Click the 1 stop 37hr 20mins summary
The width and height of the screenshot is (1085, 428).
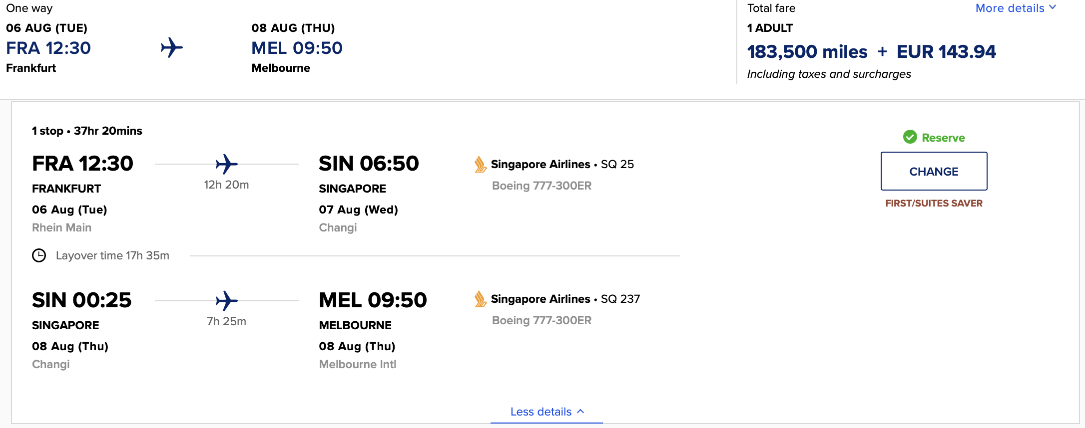click(87, 131)
